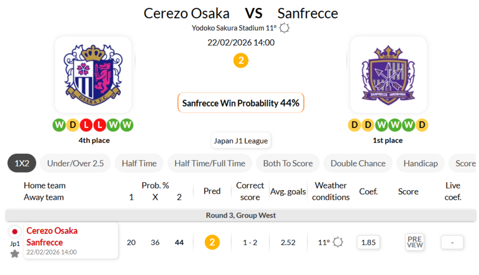Open the Half Time tab
This screenshot has height=275, width=479.
click(x=139, y=163)
